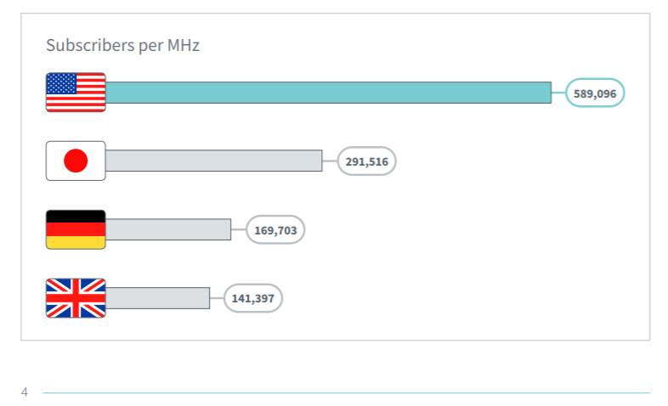Image resolution: width=668 pixels, height=406 pixels.
Task: Select the gray bar beside Germany's flag
Action: [x=167, y=229]
